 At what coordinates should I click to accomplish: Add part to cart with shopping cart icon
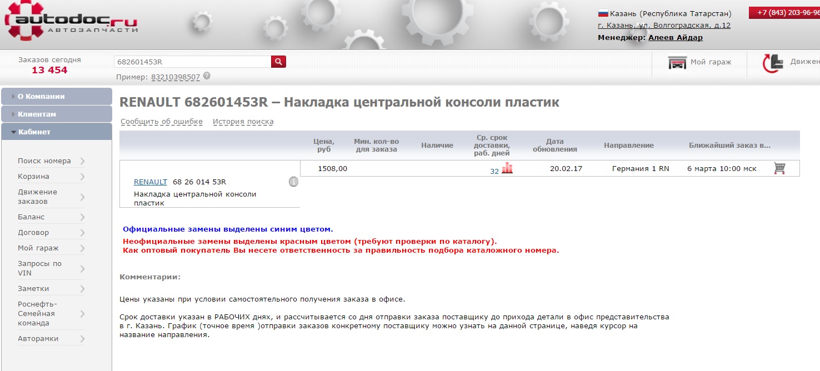tap(779, 168)
